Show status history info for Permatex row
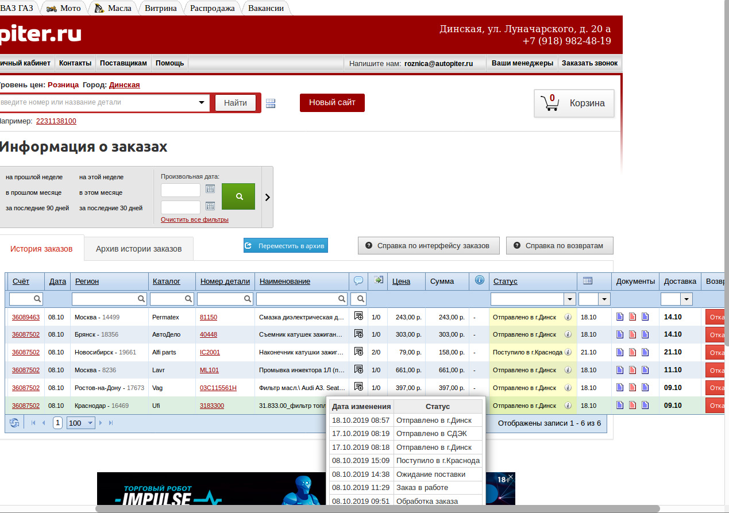The width and height of the screenshot is (729, 513). tap(568, 317)
